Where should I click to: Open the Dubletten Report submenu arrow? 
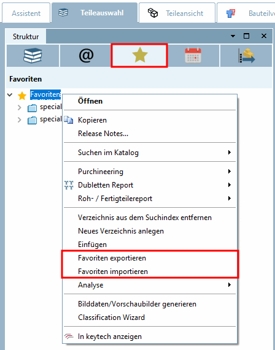(x=229, y=185)
